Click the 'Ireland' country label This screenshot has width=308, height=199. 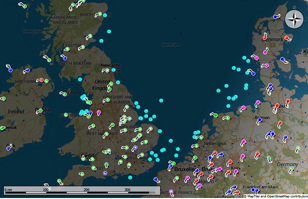[16, 111]
